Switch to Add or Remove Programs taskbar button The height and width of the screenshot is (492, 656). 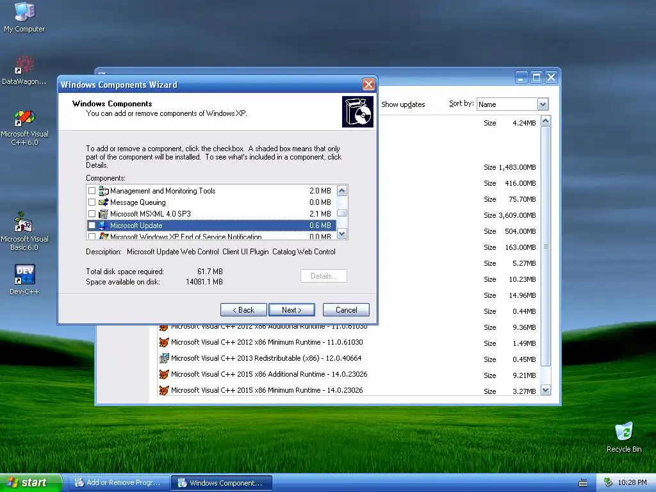pyautogui.click(x=119, y=483)
